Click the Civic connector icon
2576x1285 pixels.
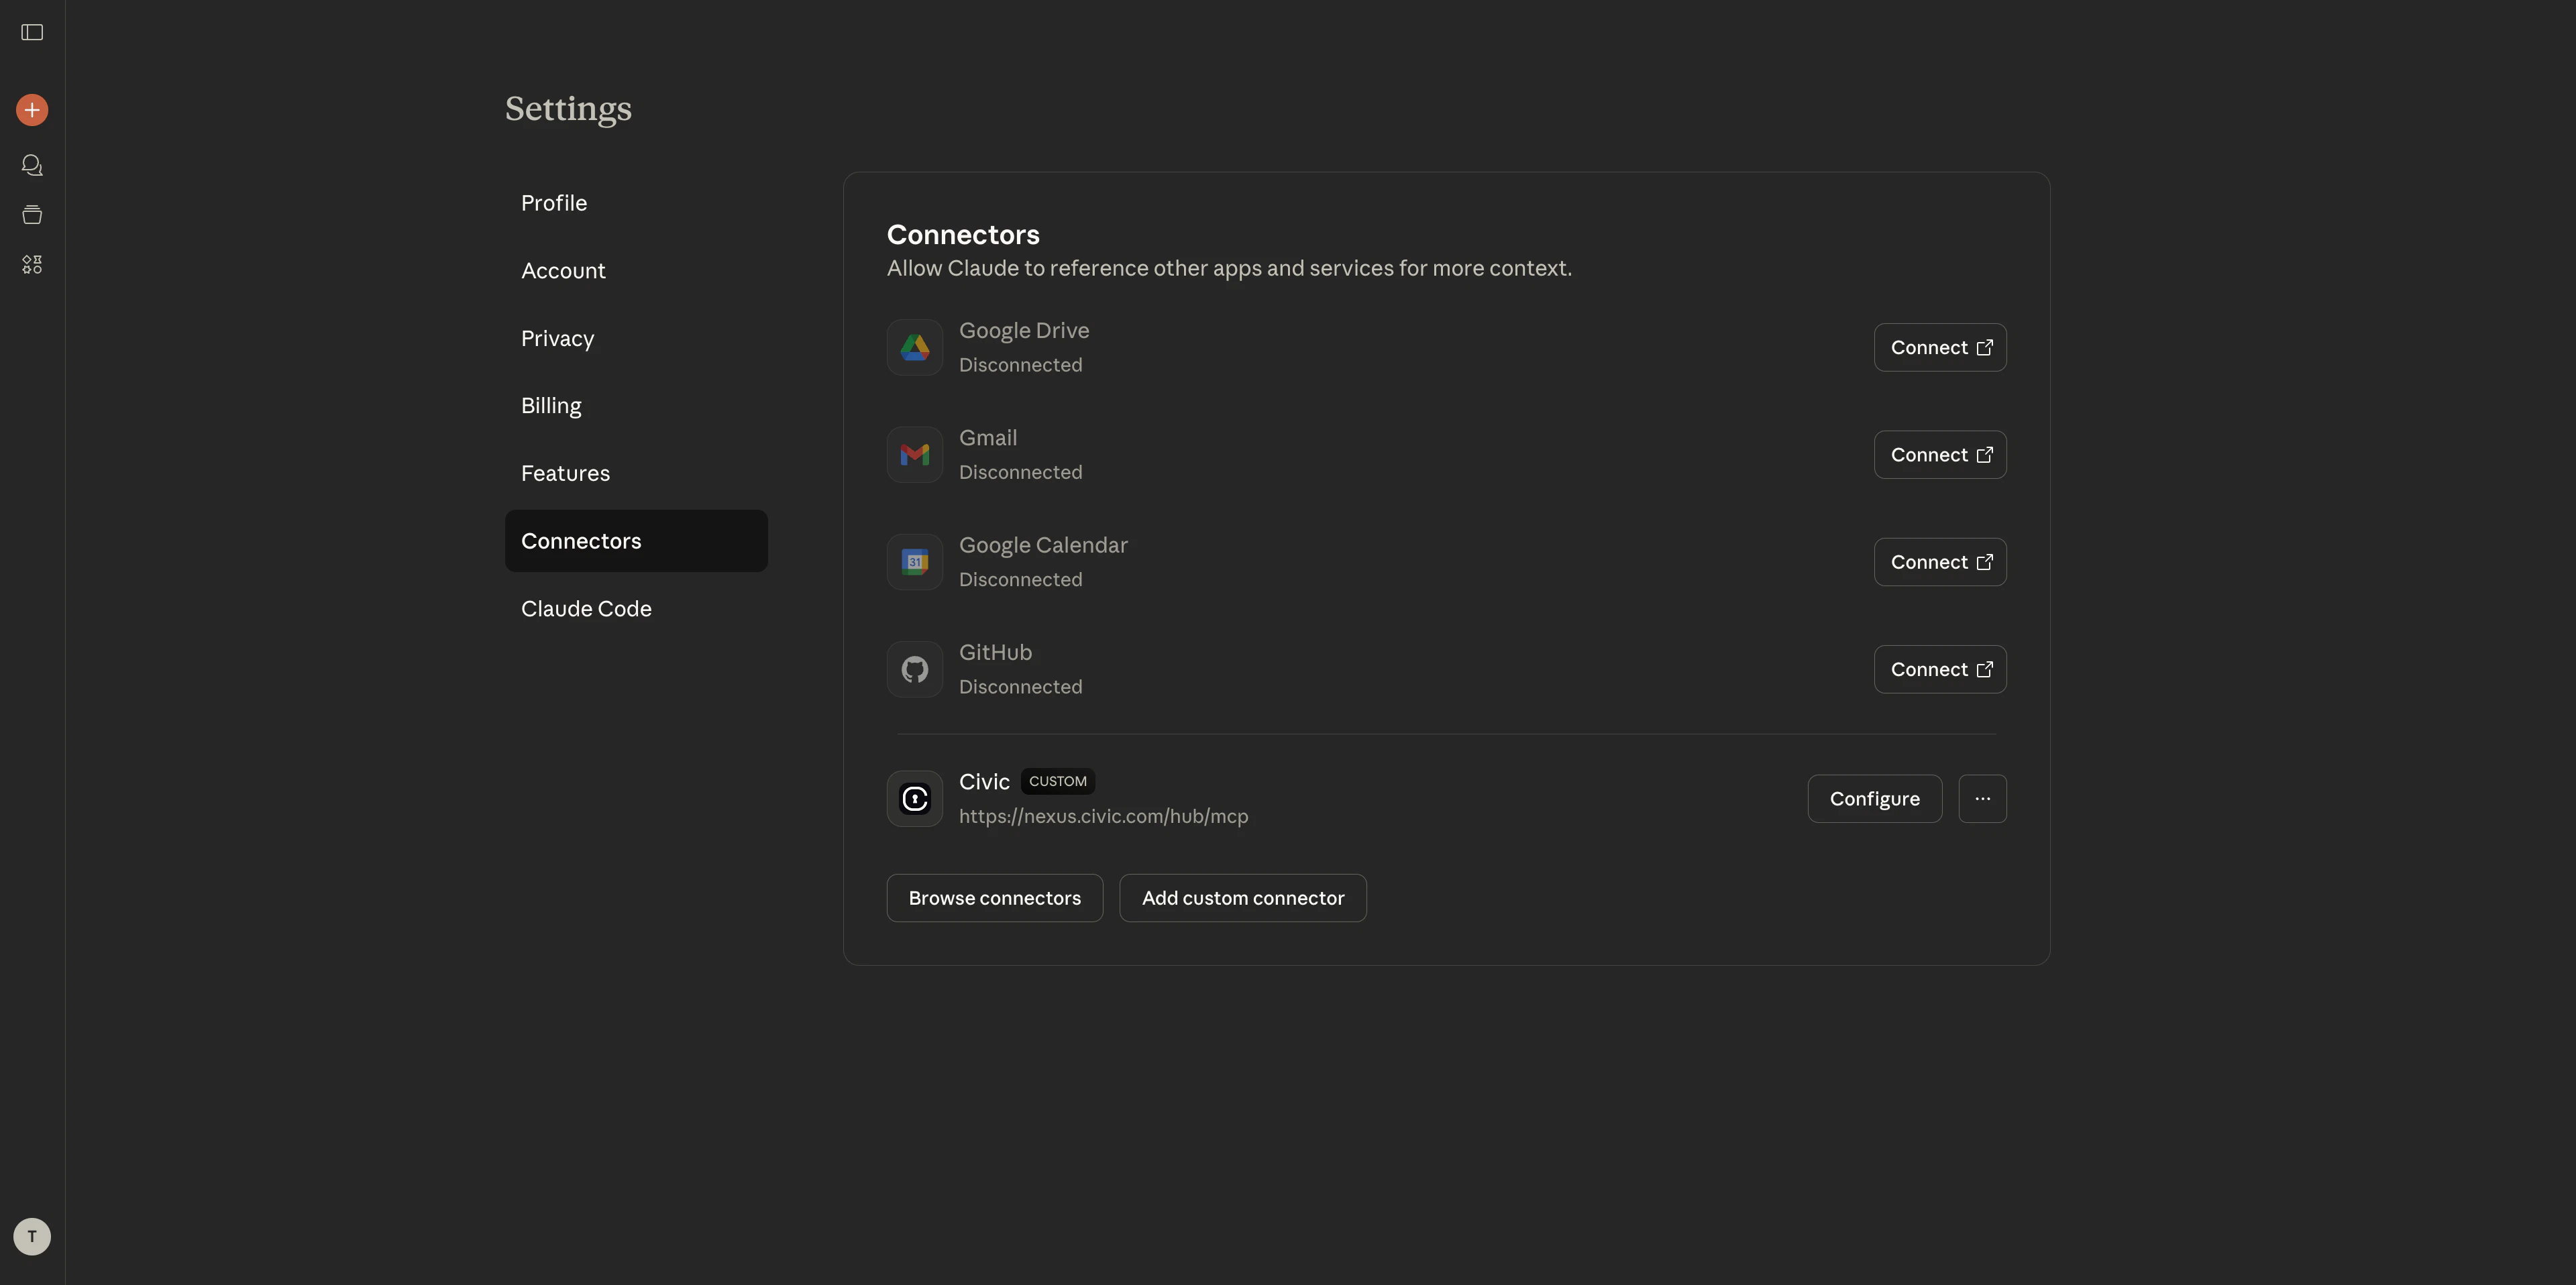point(913,798)
